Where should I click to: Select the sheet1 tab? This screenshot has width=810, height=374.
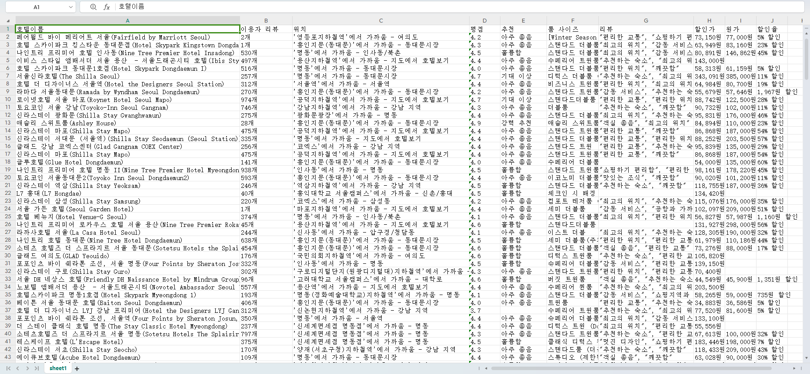point(58,368)
